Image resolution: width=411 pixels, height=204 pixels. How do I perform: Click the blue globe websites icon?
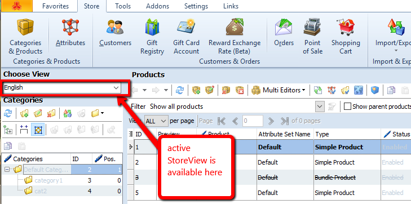pos(359,90)
